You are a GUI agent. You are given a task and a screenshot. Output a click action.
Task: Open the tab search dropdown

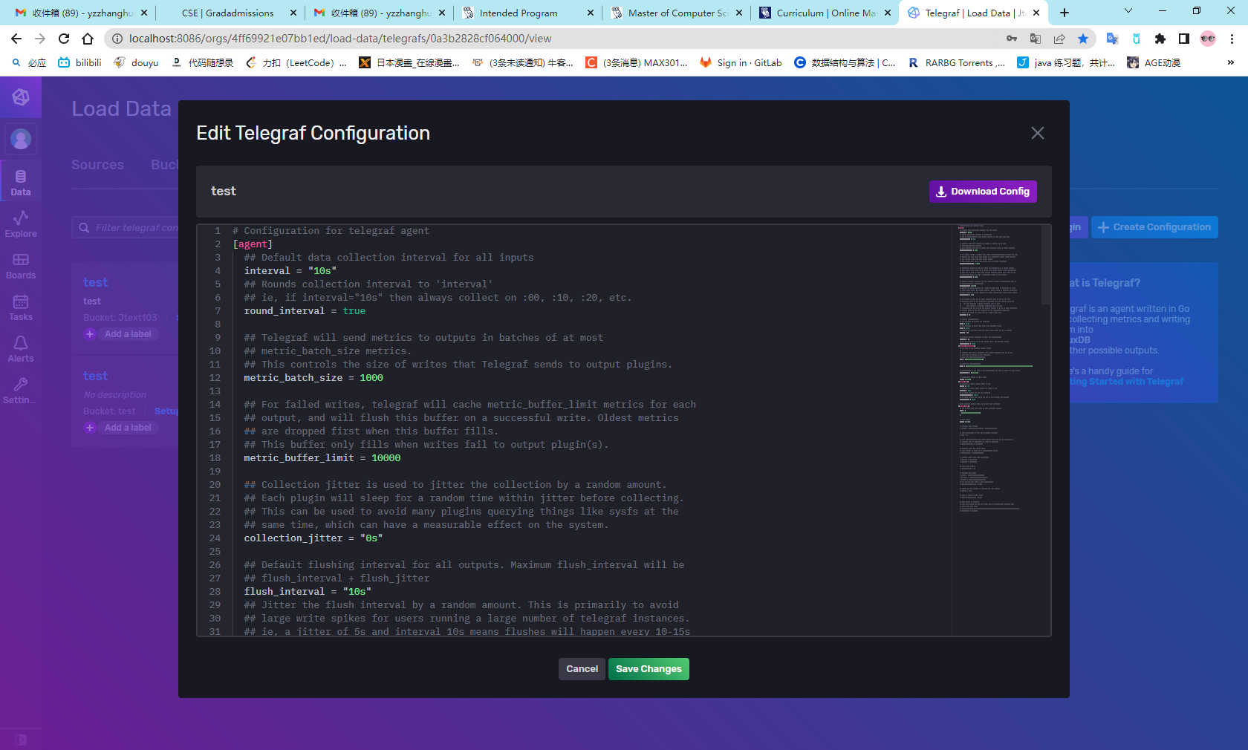(1128, 11)
